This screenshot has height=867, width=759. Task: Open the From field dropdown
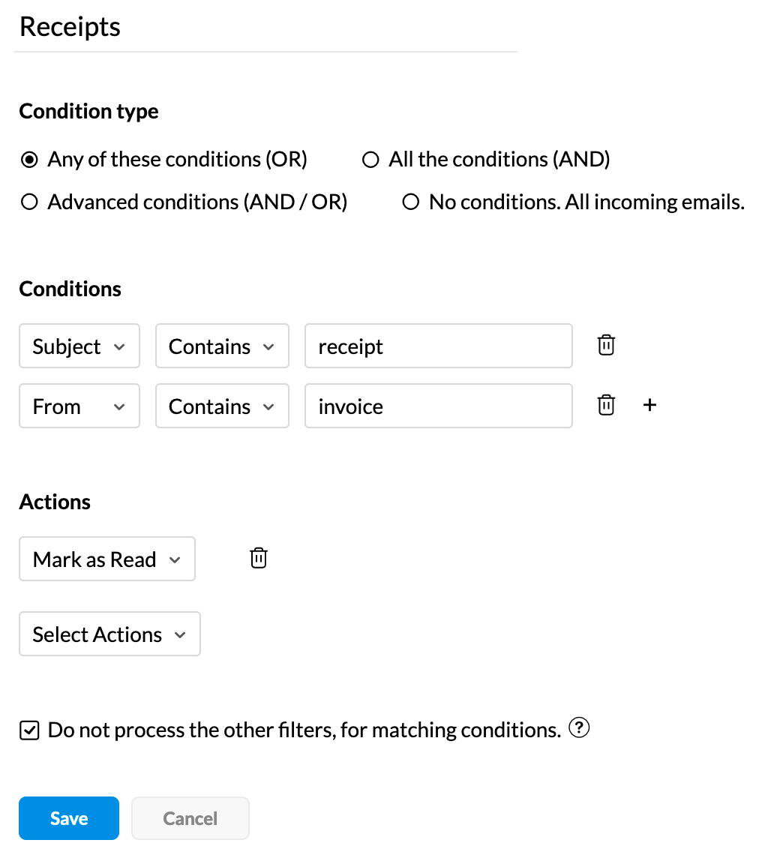click(x=79, y=406)
